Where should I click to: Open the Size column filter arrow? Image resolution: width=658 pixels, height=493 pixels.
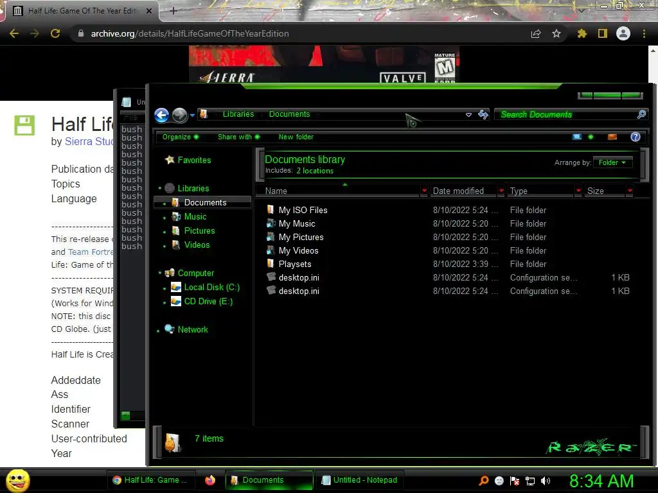[630, 191]
